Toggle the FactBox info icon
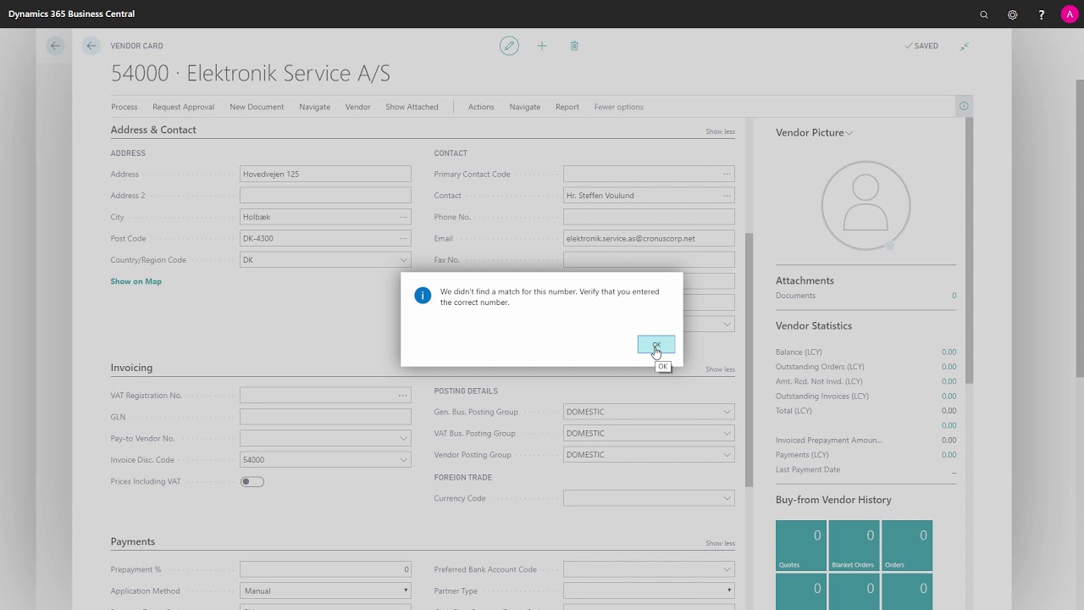1084x610 pixels. (x=964, y=106)
